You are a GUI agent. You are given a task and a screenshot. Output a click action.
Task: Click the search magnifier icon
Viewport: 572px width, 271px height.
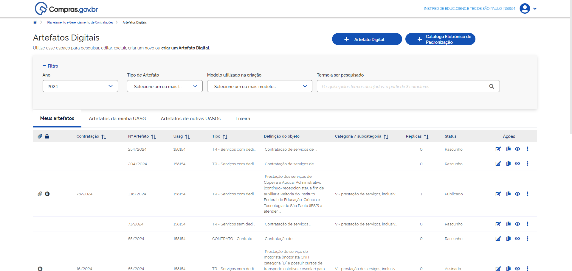coord(492,86)
